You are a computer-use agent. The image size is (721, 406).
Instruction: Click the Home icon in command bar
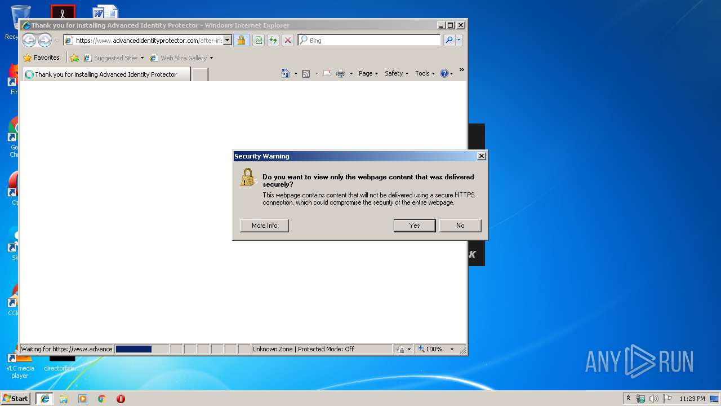click(286, 73)
